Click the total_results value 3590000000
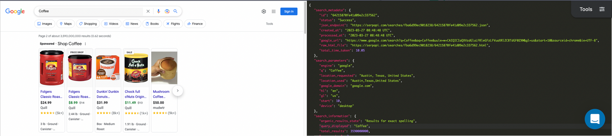The width and height of the screenshot is (612, 136). tap(359, 131)
